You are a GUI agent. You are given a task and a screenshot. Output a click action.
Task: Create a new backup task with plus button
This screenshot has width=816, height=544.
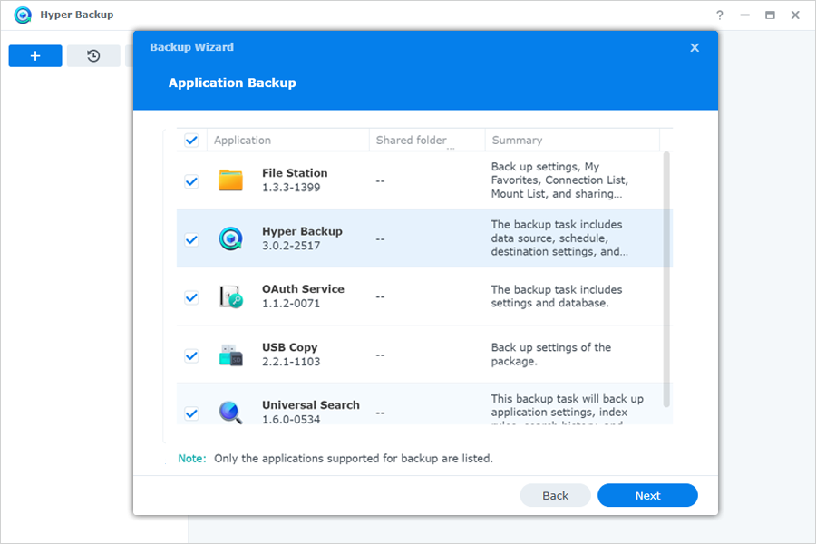coord(35,55)
